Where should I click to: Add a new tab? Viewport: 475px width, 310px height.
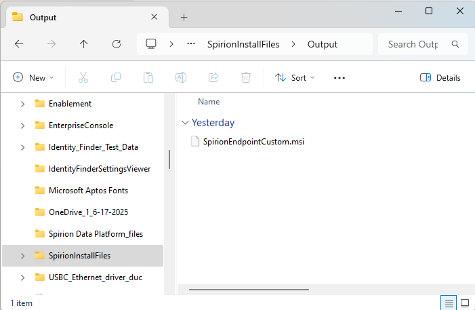[x=184, y=17]
